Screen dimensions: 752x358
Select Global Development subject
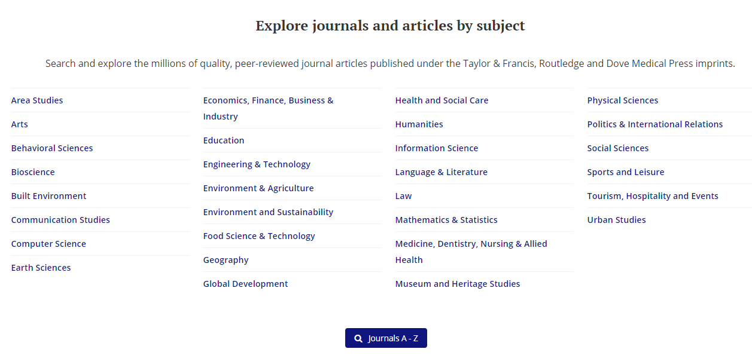click(x=246, y=284)
